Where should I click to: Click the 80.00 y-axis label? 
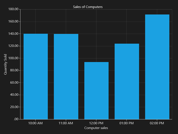click(14, 70)
